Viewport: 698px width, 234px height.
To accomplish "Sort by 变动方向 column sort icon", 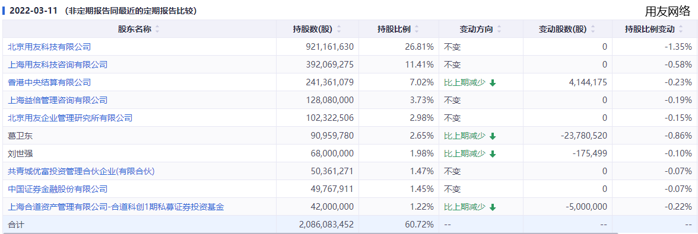I will pyautogui.click(x=499, y=29).
